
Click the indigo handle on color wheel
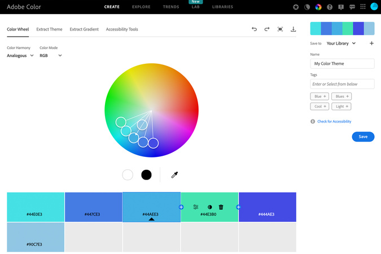click(154, 143)
